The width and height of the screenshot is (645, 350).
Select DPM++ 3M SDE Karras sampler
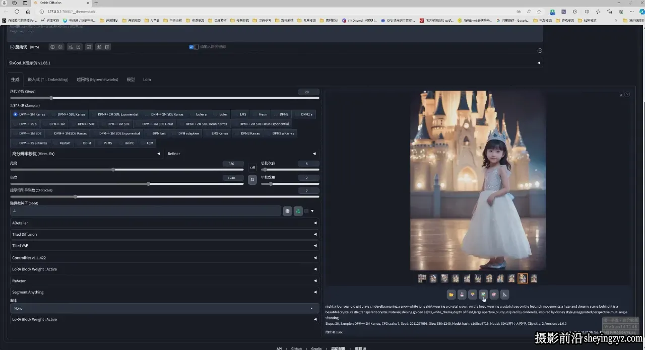pos(68,133)
